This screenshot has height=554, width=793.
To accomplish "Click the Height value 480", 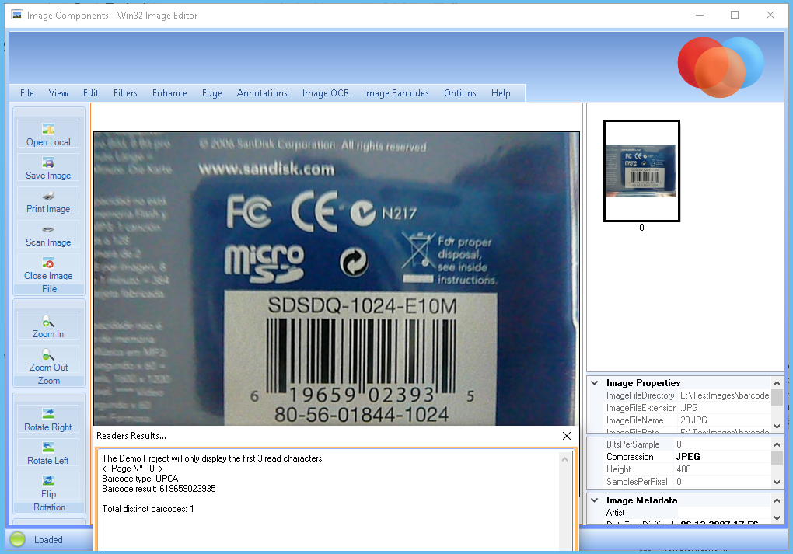I will tap(683, 469).
